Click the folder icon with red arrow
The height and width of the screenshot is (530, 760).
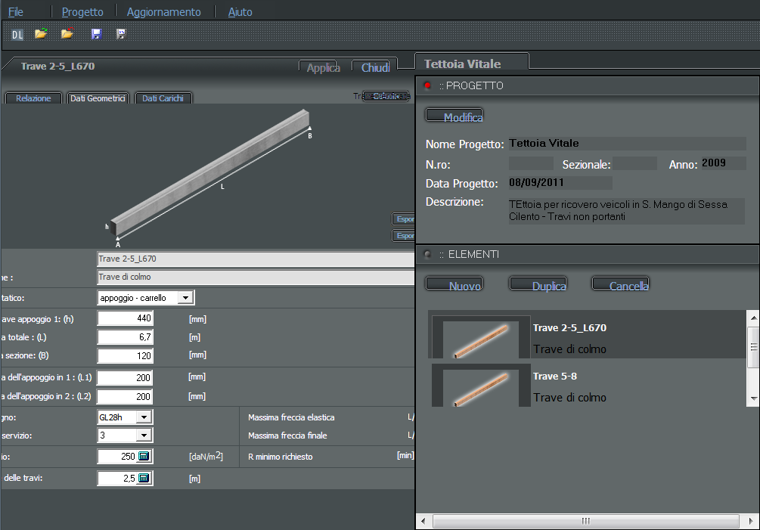(67, 34)
